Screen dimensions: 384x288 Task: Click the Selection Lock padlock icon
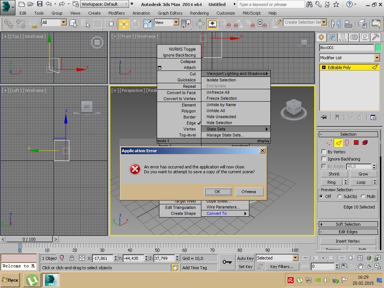[72, 258]
